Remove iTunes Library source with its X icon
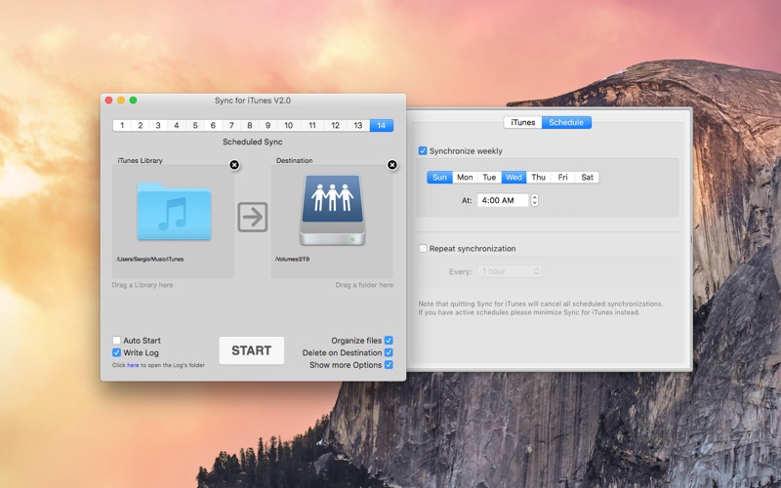781x488 pixels. [234, 165]
